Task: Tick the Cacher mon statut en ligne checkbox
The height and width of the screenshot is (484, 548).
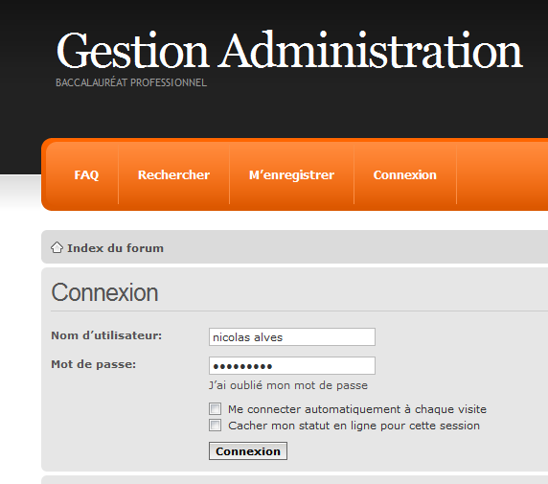Action: coord(215,426)
